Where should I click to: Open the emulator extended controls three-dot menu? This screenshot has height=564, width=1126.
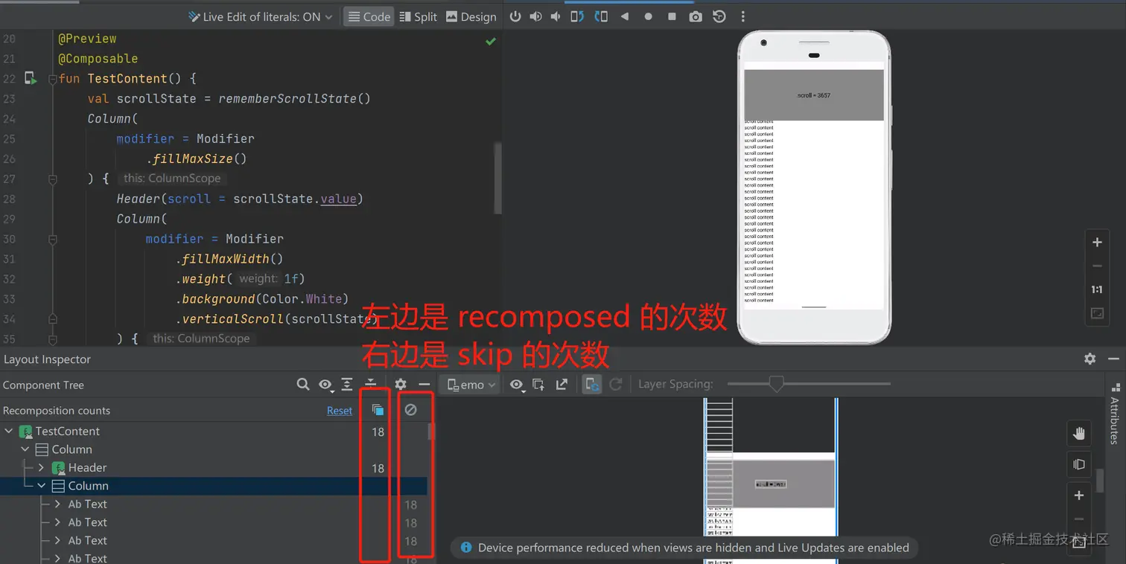coord(742,16)
